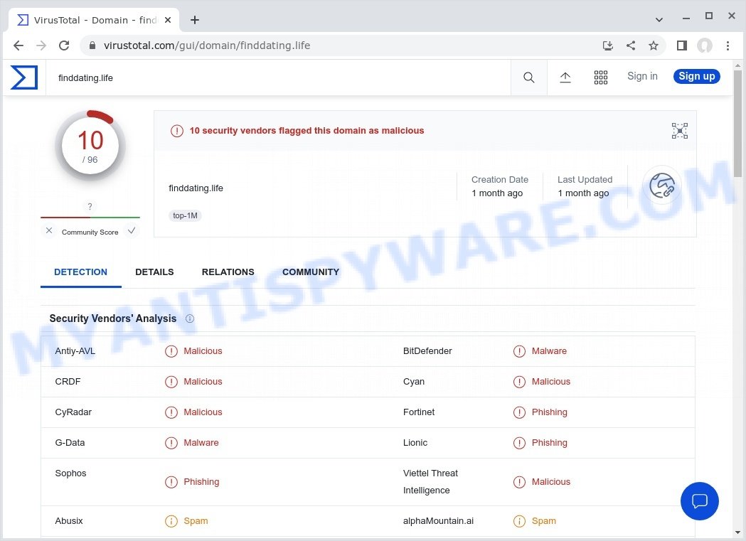The image size is (746, 541).
Task: Click the 10/96 detection score gauge
Action: [x=90, y=146]
